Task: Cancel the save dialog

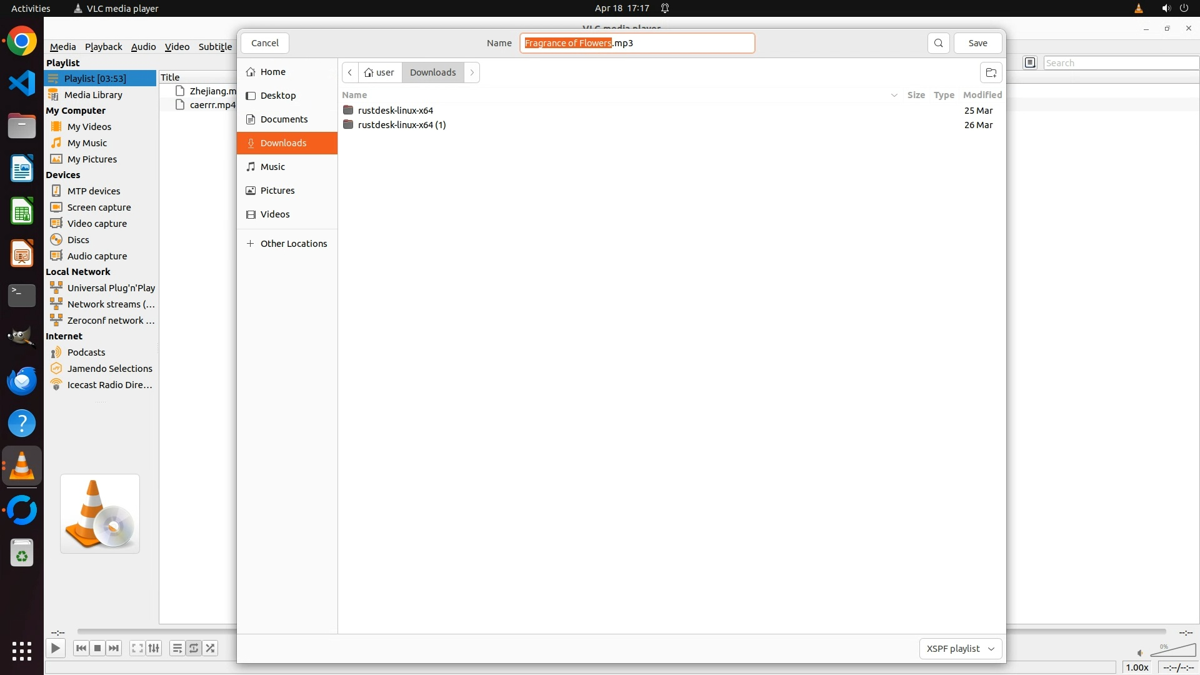Action: click(264, 43)
